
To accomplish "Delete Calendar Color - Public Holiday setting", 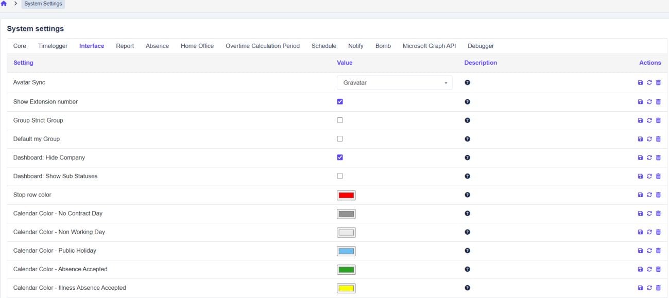I will [x=658, y=251].
